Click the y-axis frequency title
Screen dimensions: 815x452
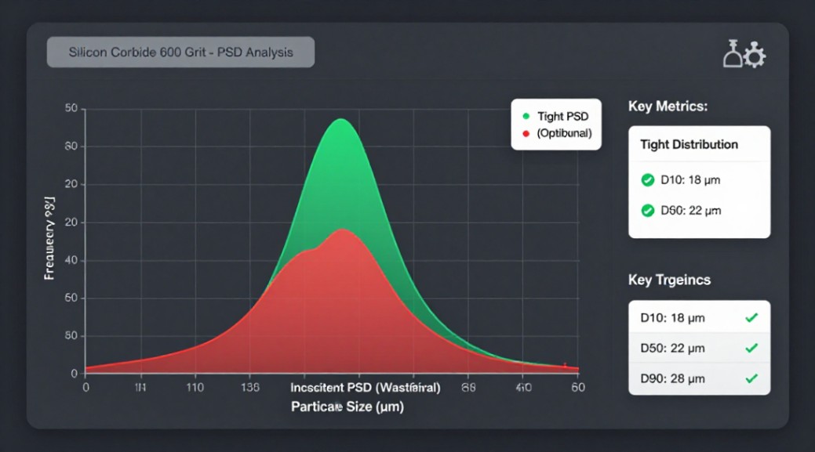click(x=49, y=238)
